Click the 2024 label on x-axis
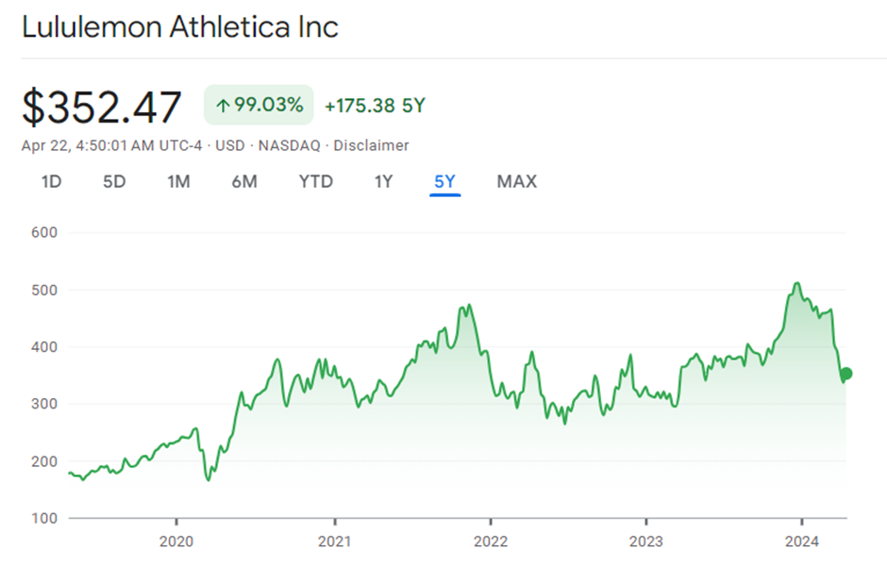 [x=801, y=541]
